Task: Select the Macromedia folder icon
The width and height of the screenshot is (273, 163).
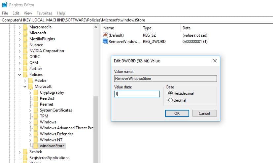Action: point(25,27)
